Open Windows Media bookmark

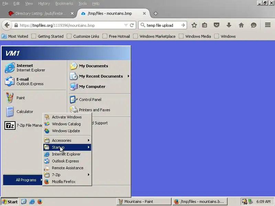tap(195, 36)
